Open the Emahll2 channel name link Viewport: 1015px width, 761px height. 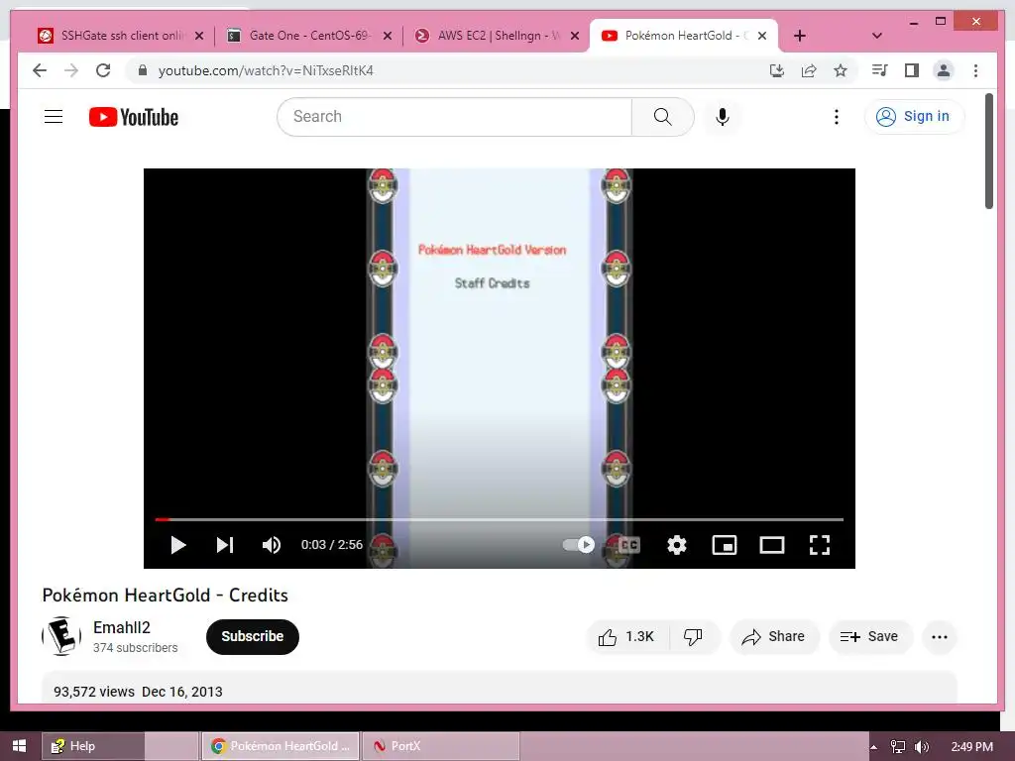(x=122, y=627)
